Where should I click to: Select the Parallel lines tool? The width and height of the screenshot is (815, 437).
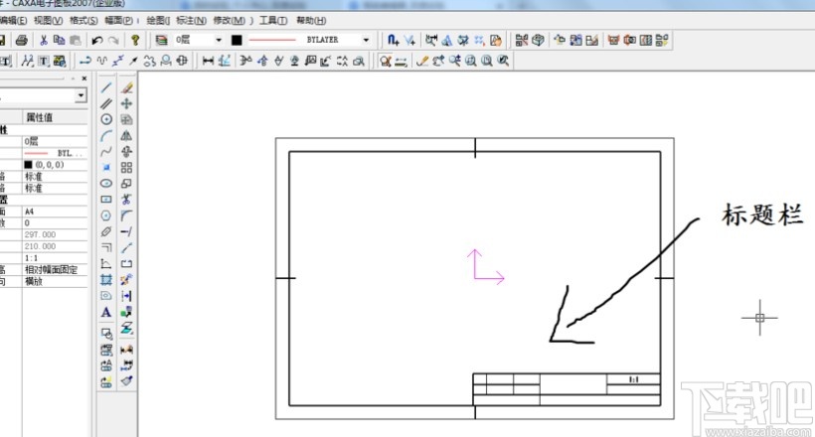coord(106,103)
